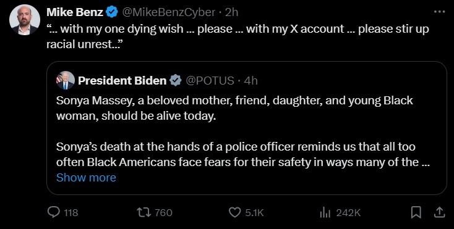The width and height of the screenshot is (454, 229).
Task: Repost this tweet via retweet icon
Action: 144,213
